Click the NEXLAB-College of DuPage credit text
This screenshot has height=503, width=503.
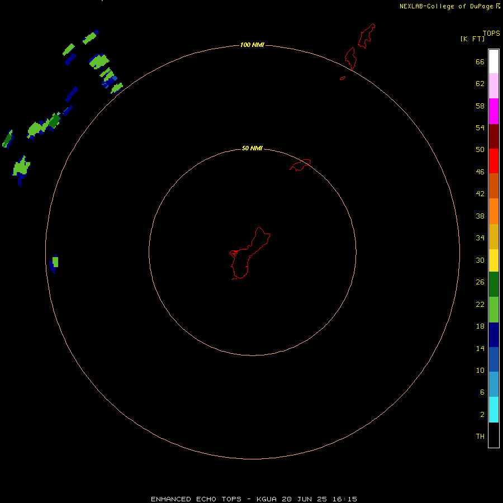(x=446, y=6)
